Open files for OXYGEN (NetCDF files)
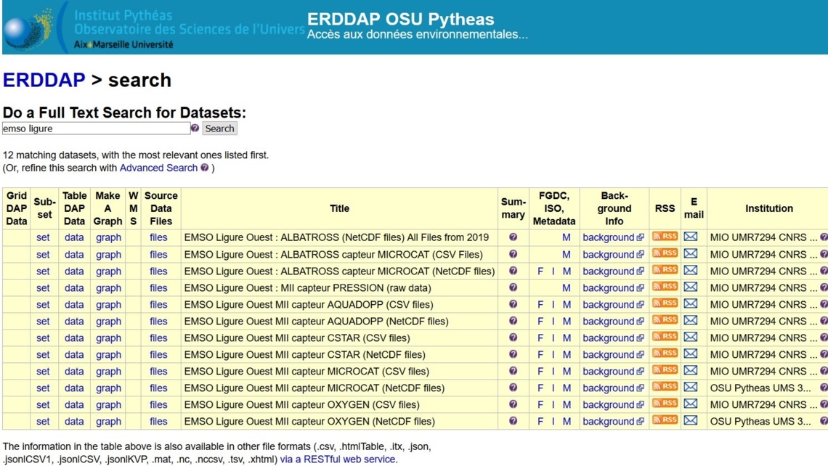 pos(158,422)
